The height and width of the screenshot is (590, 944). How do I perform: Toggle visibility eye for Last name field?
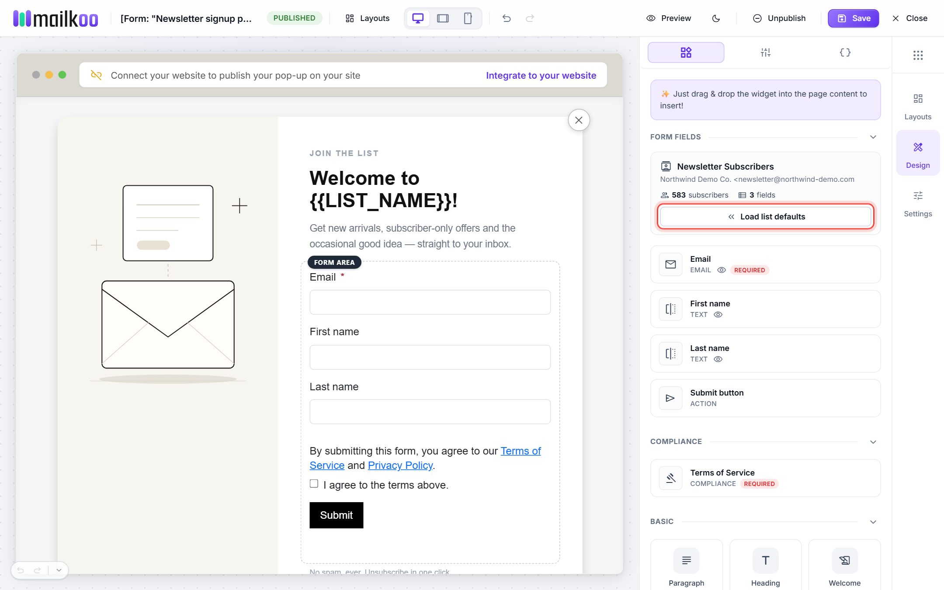coord(718,359)
